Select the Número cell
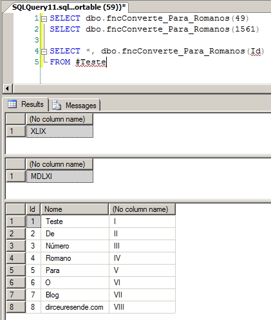 point(75,246)
